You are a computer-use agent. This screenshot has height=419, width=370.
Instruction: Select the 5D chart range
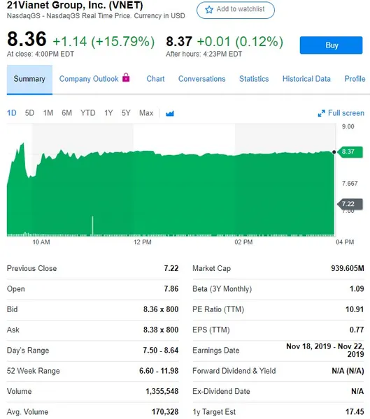tap(29, 113)
